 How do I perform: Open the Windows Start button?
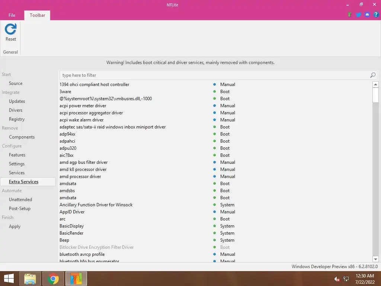point(9,279)
